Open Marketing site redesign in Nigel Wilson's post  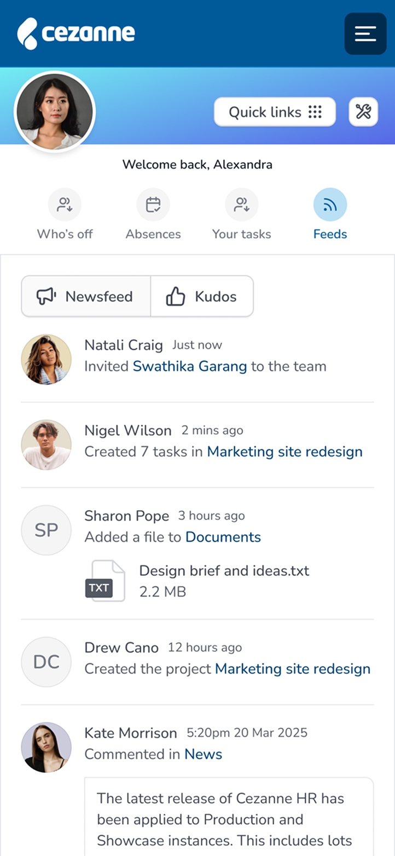click(x=284, y=452)
